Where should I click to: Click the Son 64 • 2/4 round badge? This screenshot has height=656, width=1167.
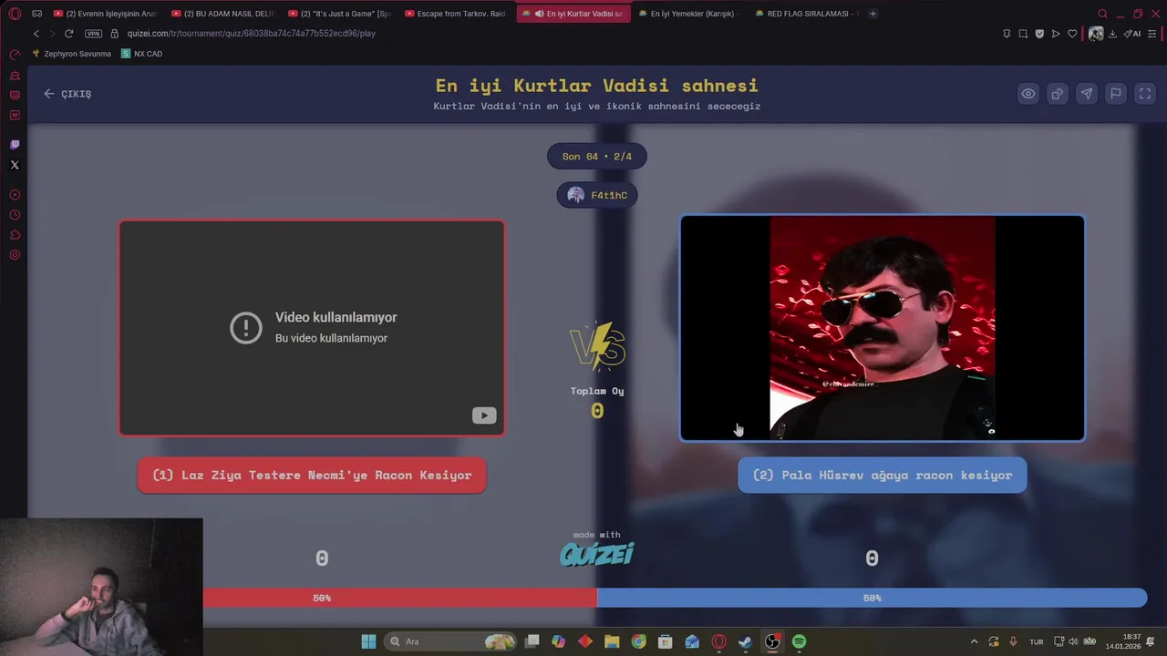pos(597,157)
